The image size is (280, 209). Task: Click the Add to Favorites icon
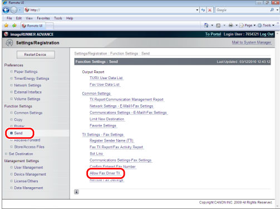pos(14,26)
